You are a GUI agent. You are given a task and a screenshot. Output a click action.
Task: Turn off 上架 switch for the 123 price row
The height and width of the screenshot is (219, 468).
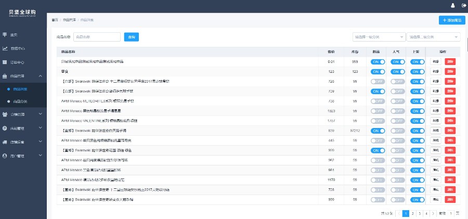click(418, 72)
